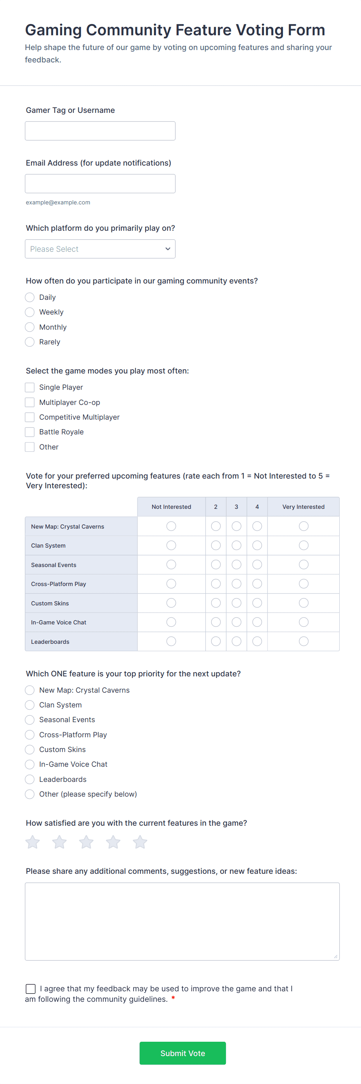Click the additional comments text area

[182, 921]
